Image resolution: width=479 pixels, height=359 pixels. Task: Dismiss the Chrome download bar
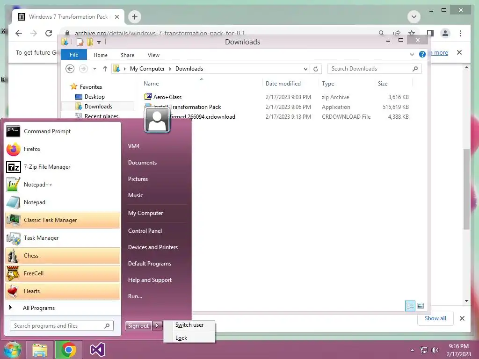[x=462, y=318]
